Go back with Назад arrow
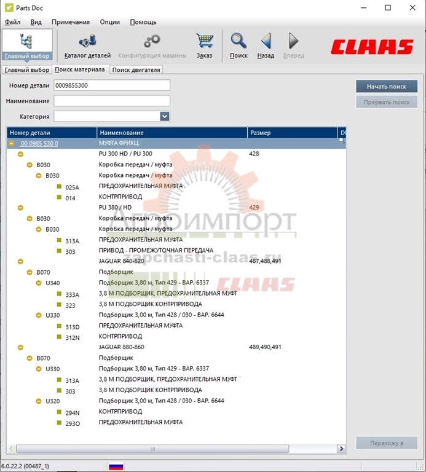The width and height of the screenshot is (426, 472). [266, 45]
